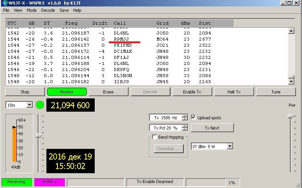Click the 21,094 600 frequency display
Screen dimensions: 302x188
[x=70, y=105]
